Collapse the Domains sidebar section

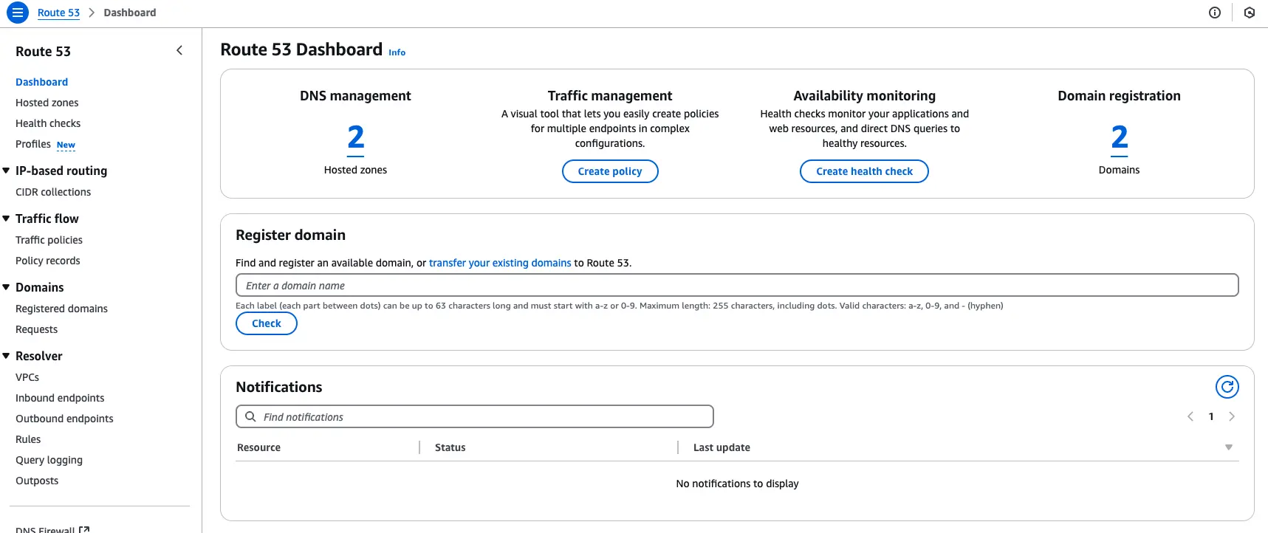[x=7, y=287]
